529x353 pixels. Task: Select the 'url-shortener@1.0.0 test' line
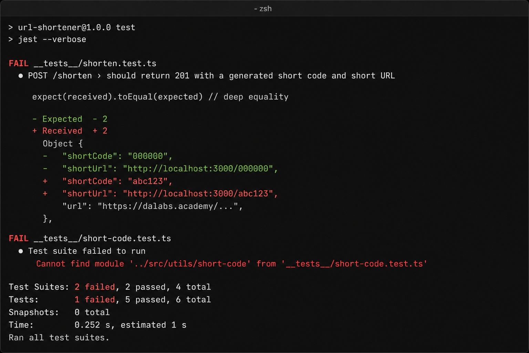point(72,27)
